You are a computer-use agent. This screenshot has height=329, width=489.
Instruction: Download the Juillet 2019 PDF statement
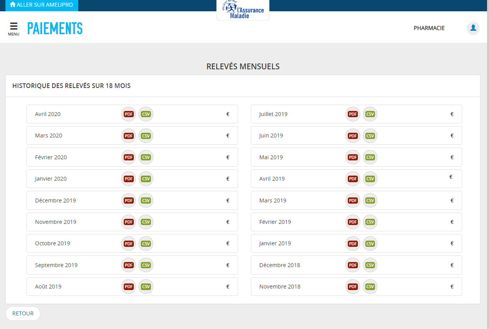[353, 114]
